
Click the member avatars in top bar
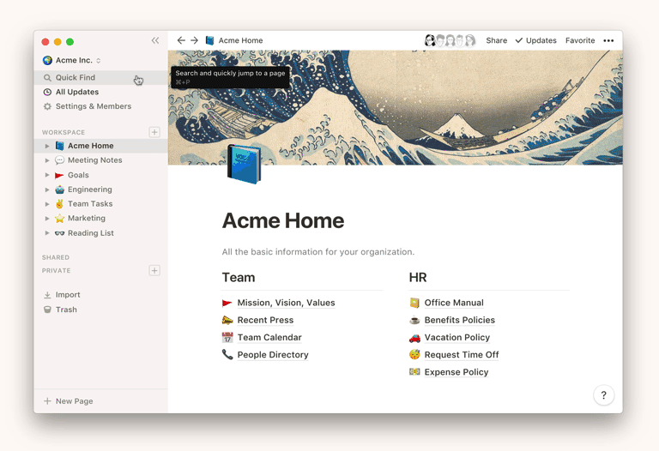coord(450,40)
